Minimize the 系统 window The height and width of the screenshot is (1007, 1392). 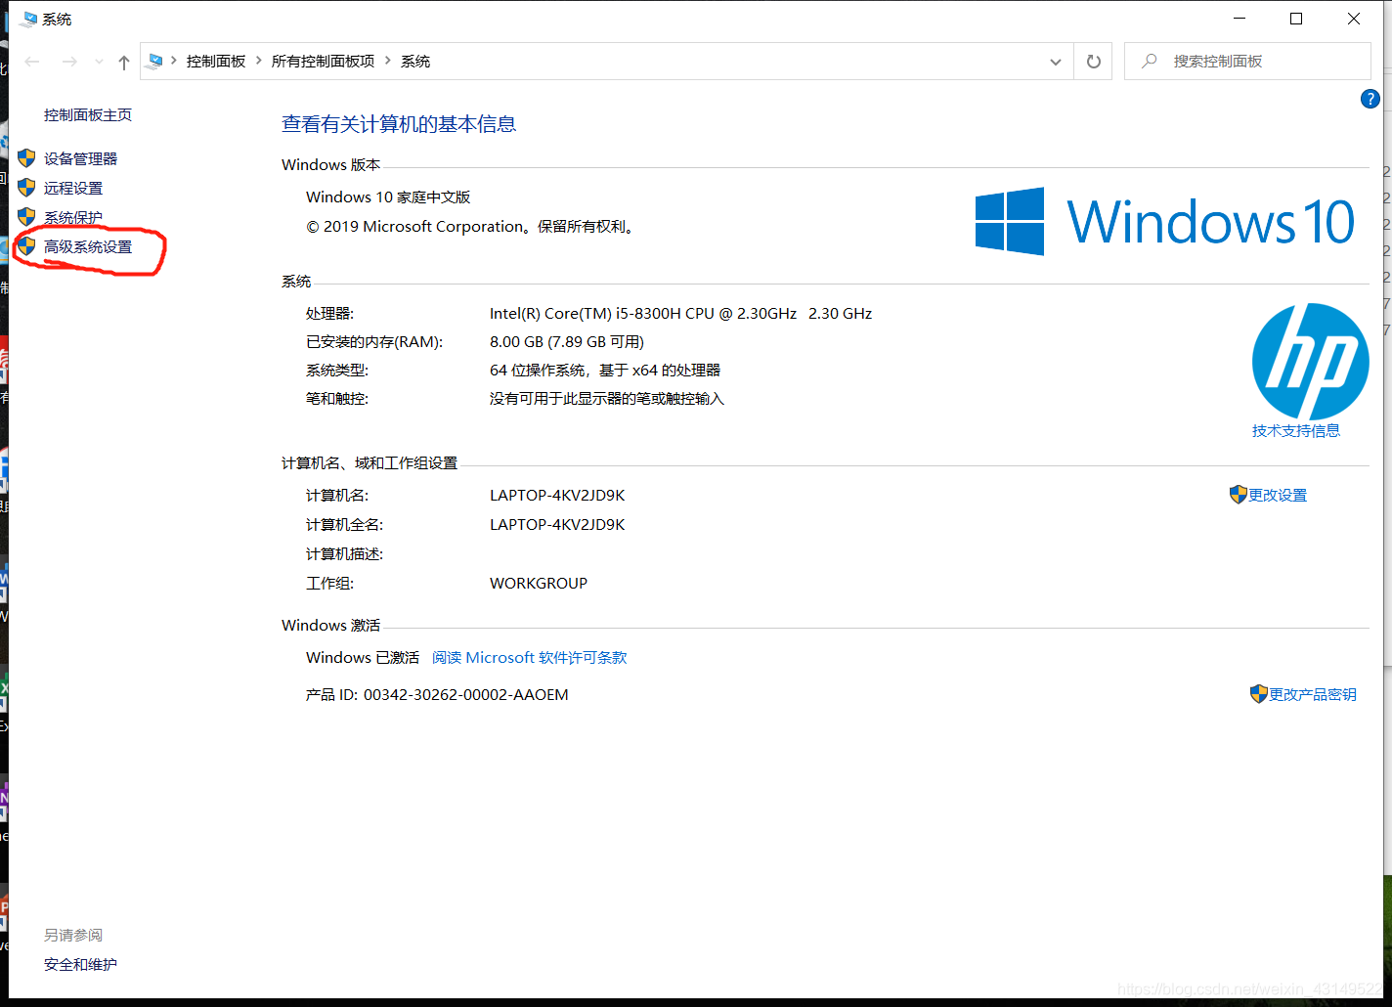(1240, 19)
